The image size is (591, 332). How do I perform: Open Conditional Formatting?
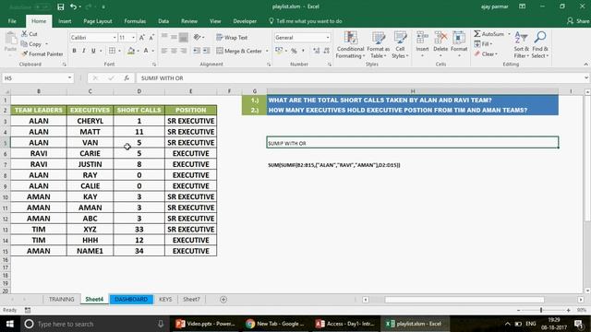point(350,45)
